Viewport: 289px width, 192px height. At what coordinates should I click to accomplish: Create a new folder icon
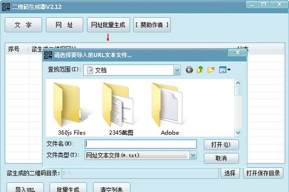point(211,70)
